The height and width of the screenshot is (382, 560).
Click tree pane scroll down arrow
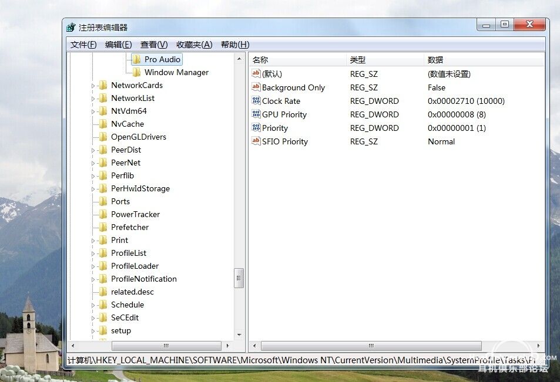tap(239, 335)
